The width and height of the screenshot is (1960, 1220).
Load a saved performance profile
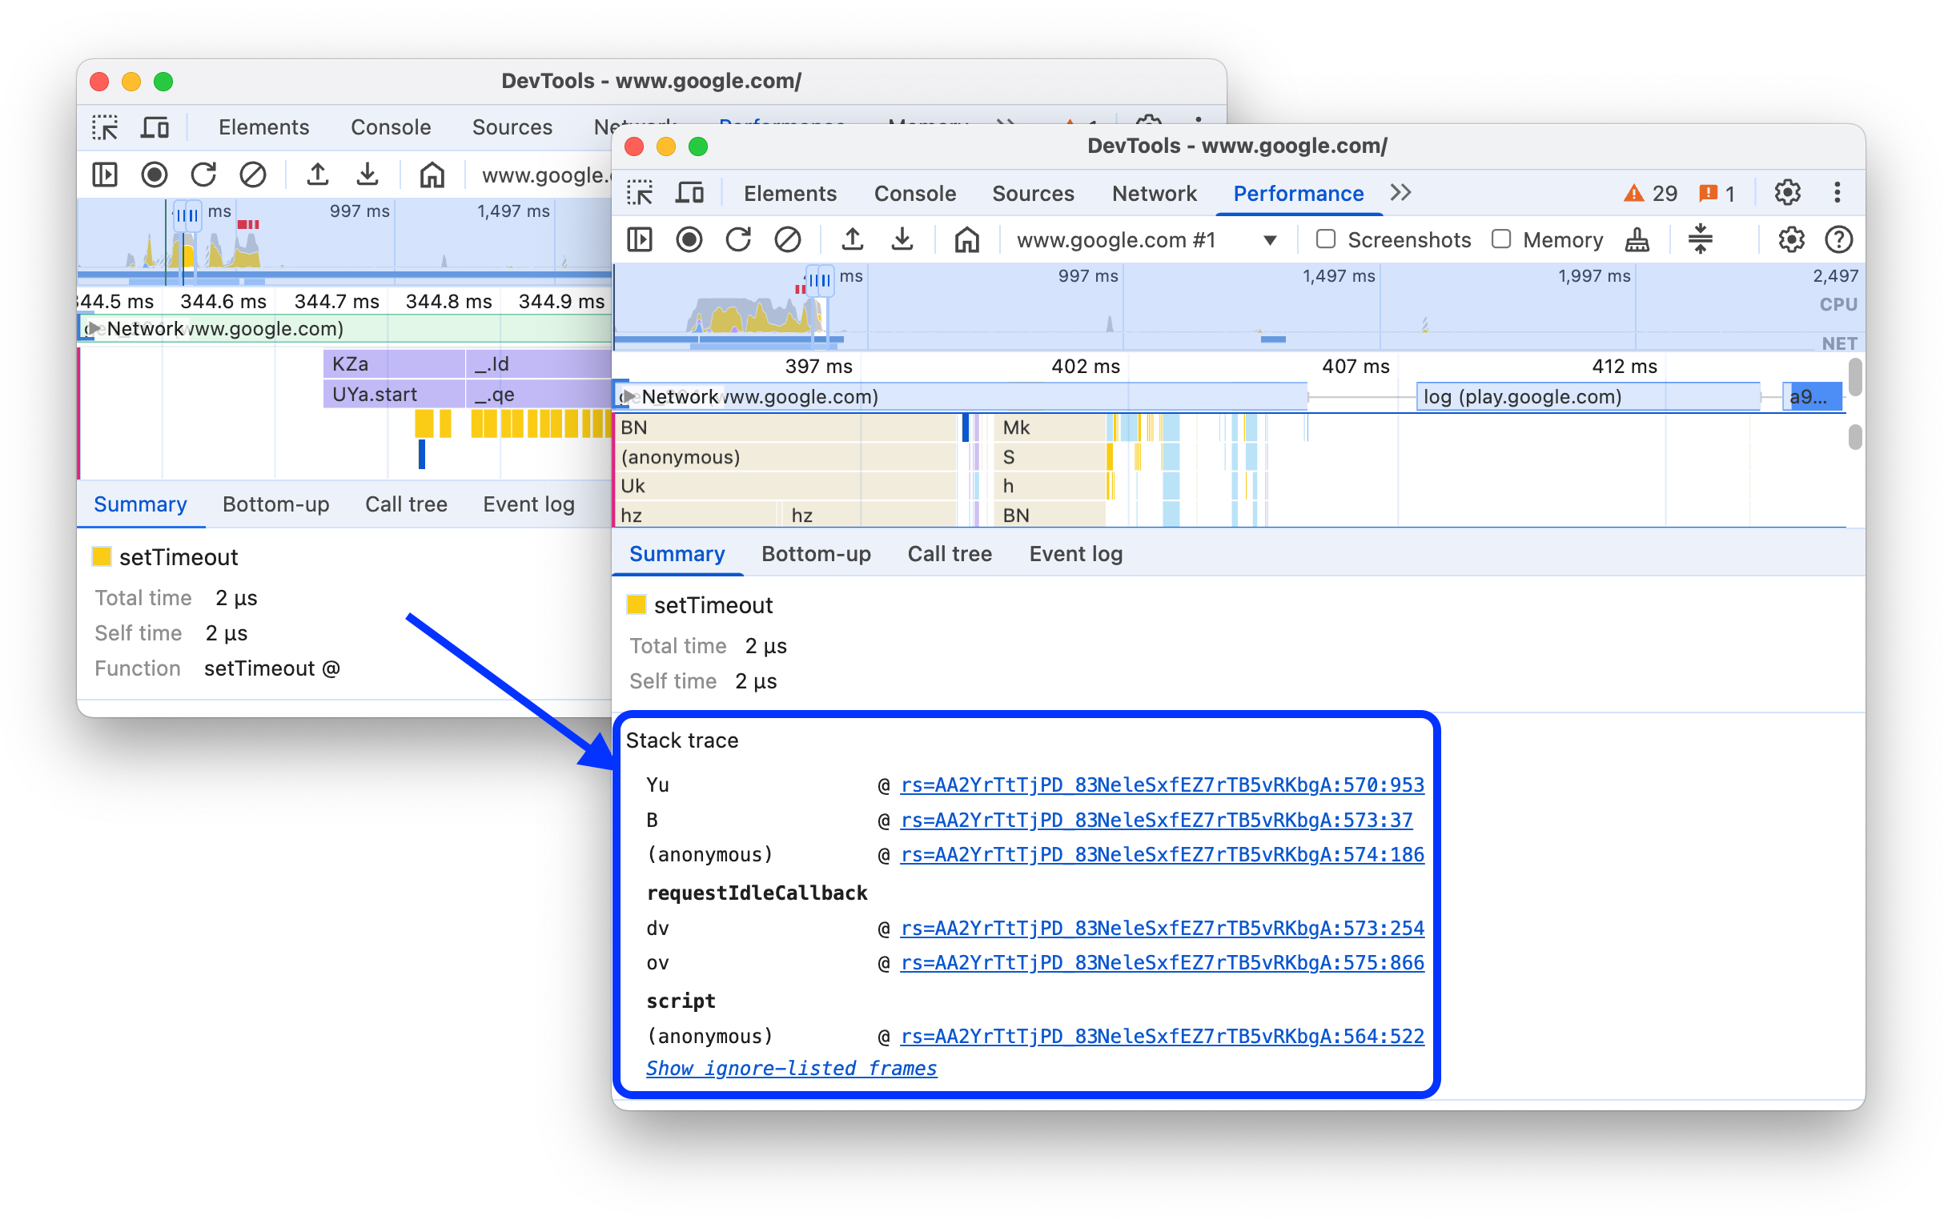click(852, 239)
